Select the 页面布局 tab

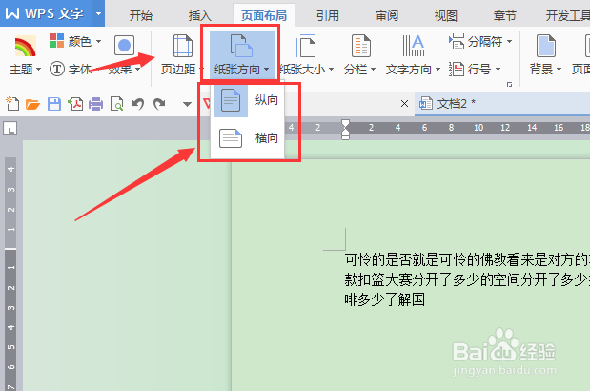[264, 16]
